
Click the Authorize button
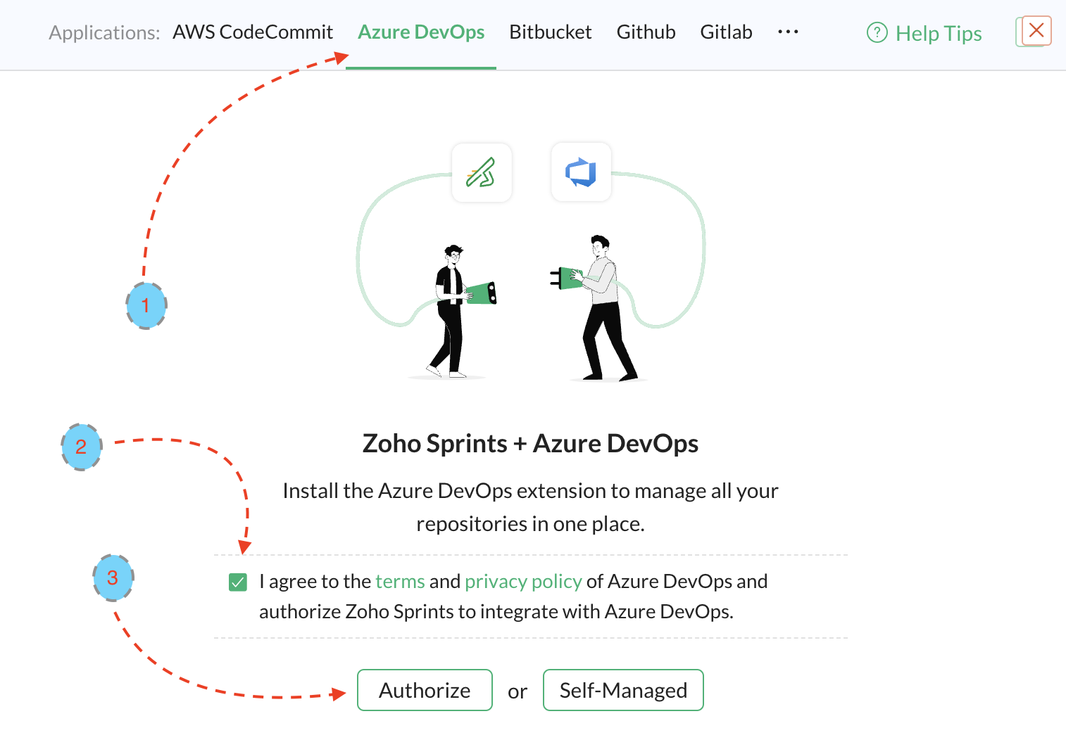click(x=425, y=690)
